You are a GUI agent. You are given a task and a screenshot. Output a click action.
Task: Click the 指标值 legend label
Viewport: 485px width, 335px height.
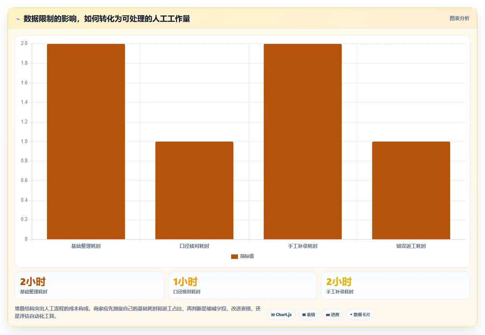tap(247, 257)
